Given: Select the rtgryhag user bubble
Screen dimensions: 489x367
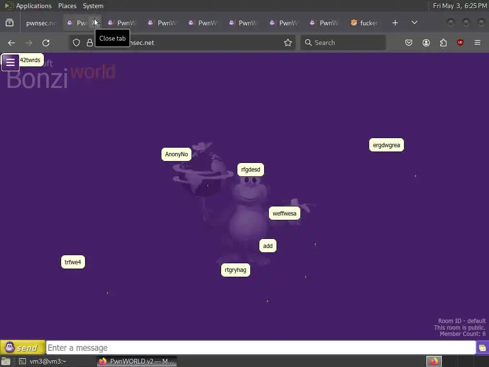Looking at the screenshot, I should (x=235, y=270).
